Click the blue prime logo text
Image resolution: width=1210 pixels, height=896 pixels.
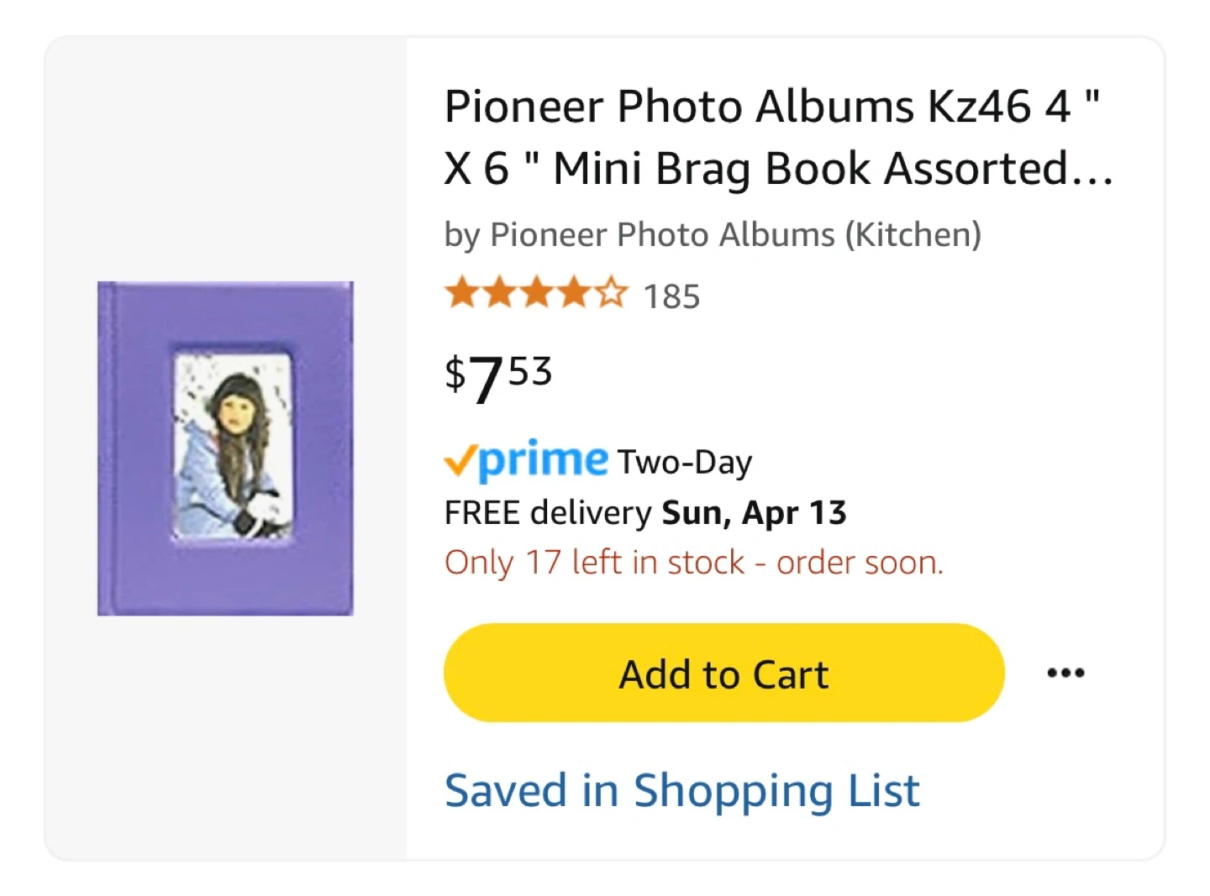544,459
